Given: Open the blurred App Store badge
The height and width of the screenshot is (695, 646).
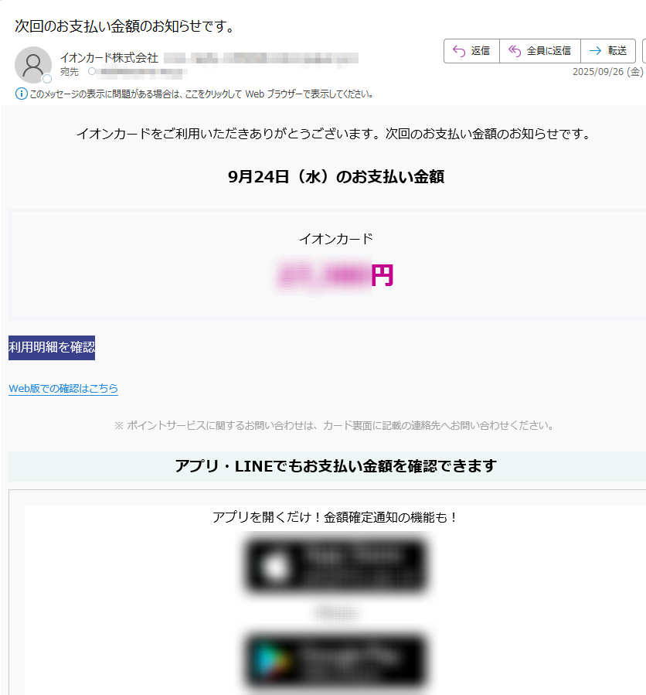Looking at the screenshot, I should click(x=335, y=566).
